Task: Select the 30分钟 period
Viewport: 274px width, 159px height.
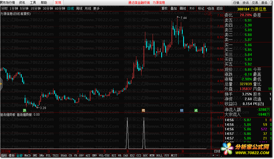Action: click(48, 8)
